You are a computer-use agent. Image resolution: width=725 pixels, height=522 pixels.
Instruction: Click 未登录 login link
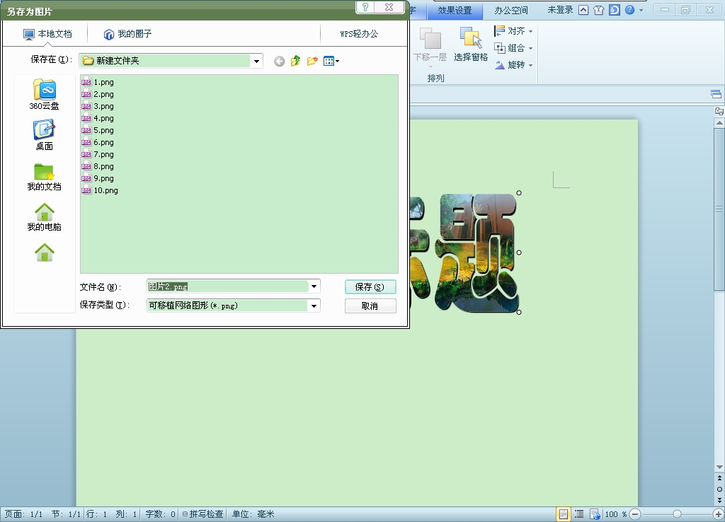tap(560, 10)
